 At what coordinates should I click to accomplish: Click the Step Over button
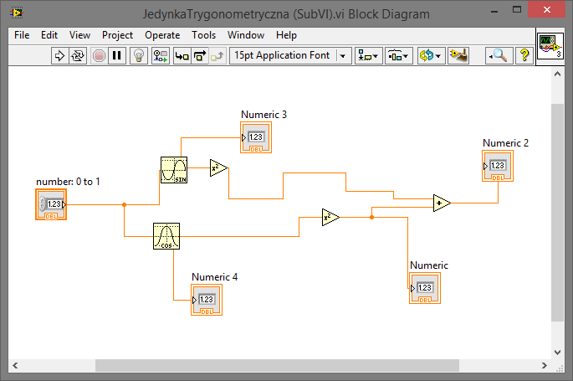coord(200,55)
